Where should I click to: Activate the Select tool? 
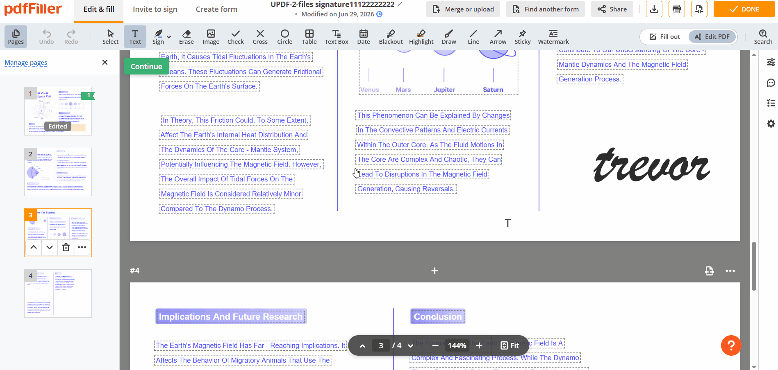pos(110,36)
